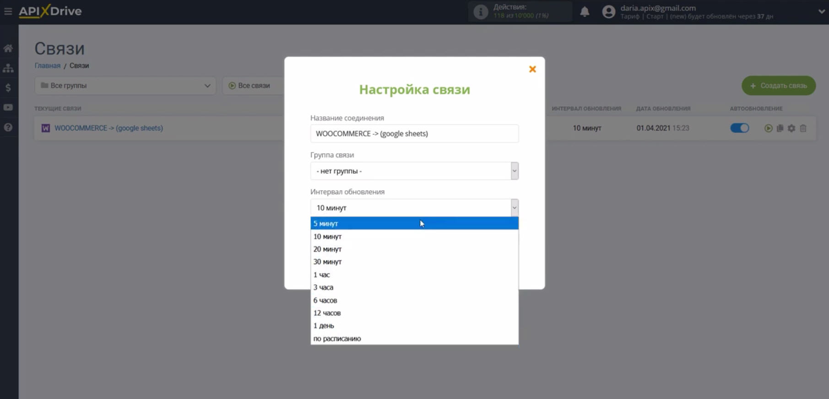Edit the connection name field
This screenshot has height=399, width=829.
[x=414, y=133]
